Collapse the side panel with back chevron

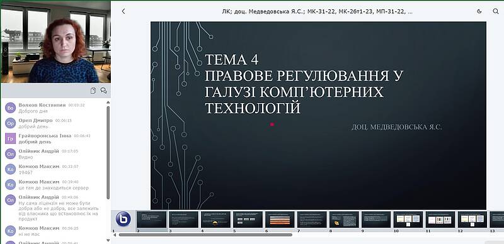coord(123,11)
